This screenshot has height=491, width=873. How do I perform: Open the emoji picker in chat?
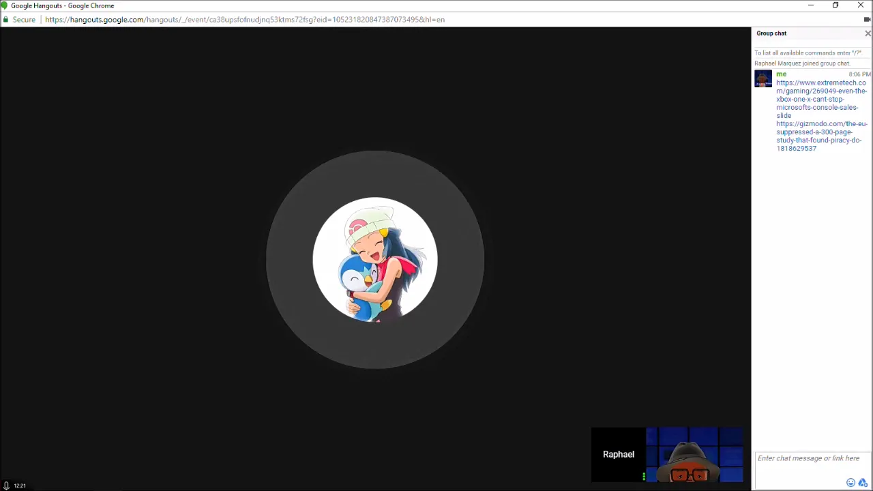pyautogui.click(x=850, y=483)
